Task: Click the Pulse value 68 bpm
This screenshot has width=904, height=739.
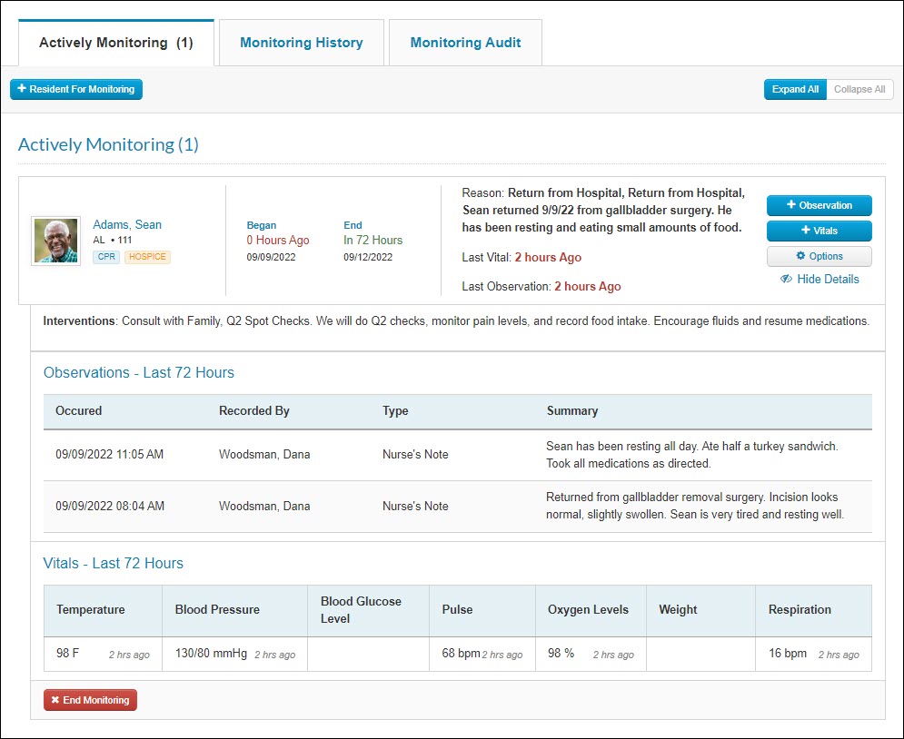Action: click(462, 653)
